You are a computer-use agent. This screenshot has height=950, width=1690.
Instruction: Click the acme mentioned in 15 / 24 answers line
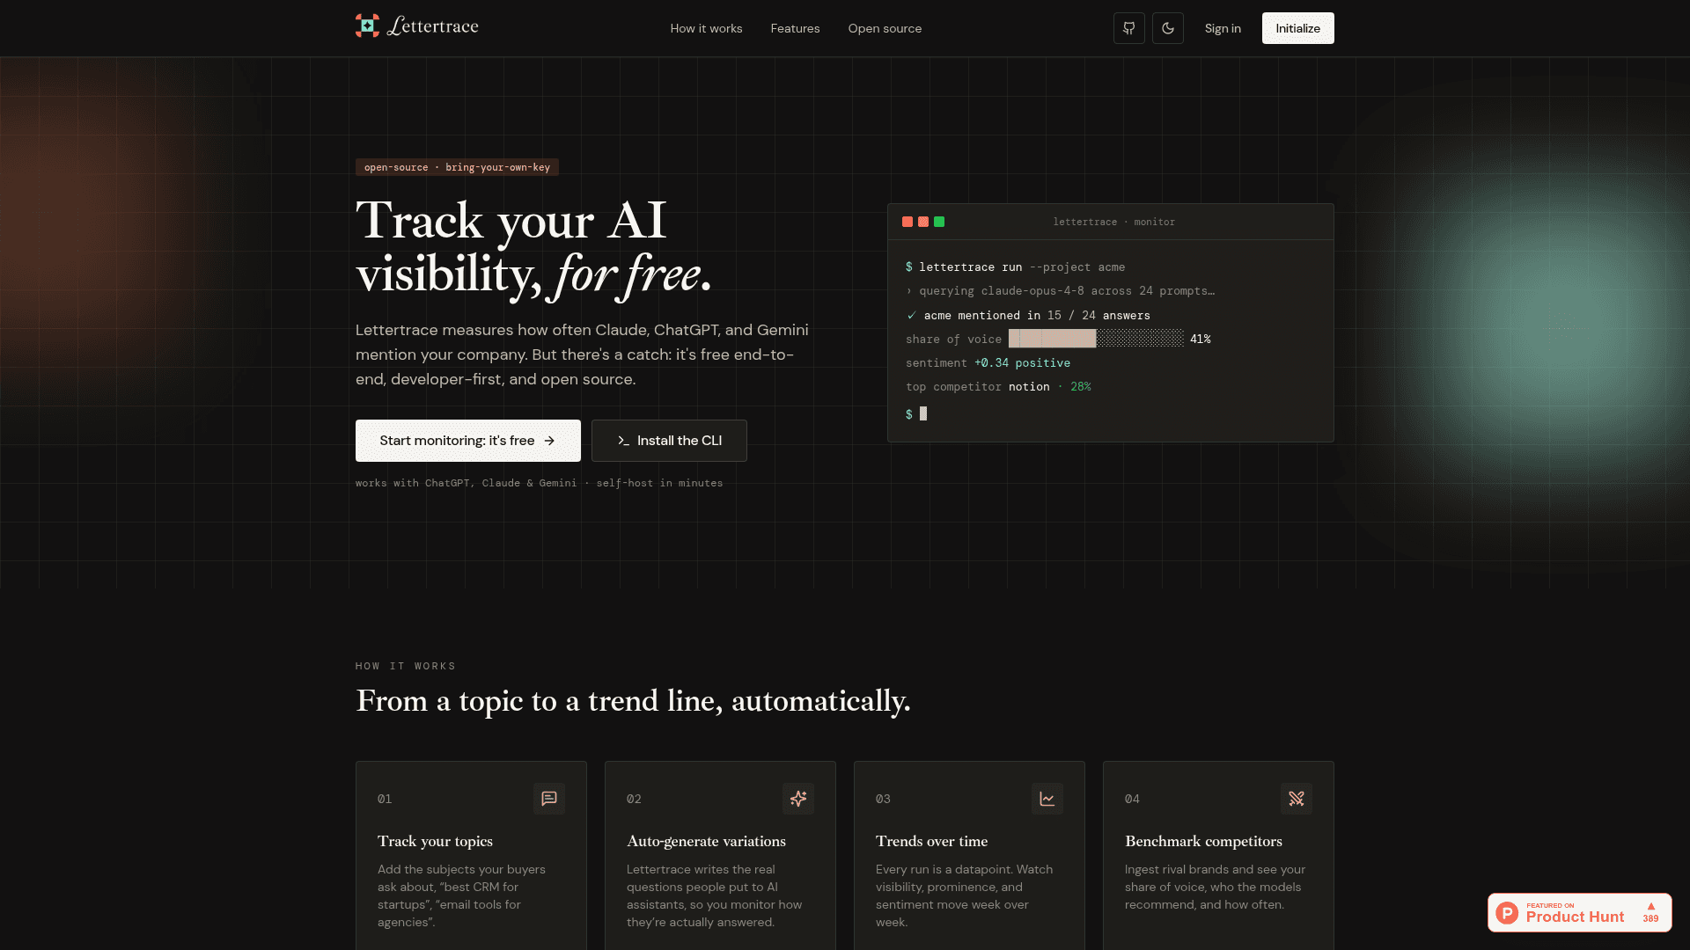(1028, 315)
